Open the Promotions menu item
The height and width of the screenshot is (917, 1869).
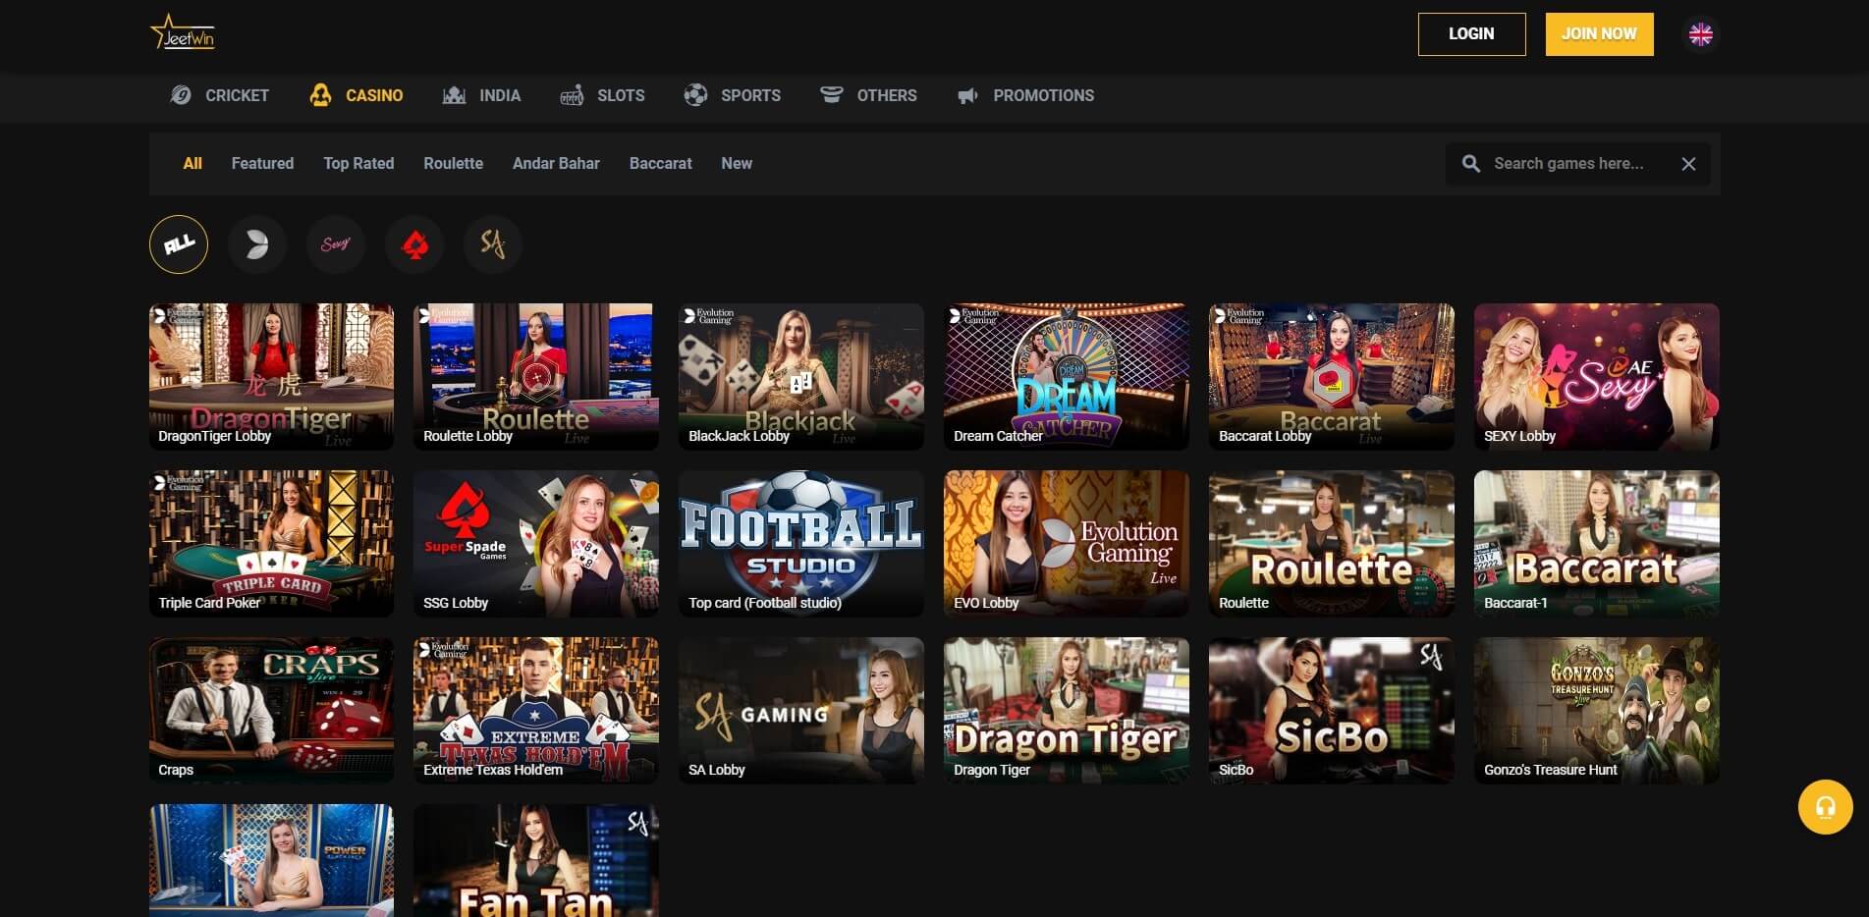[1025, 95]
